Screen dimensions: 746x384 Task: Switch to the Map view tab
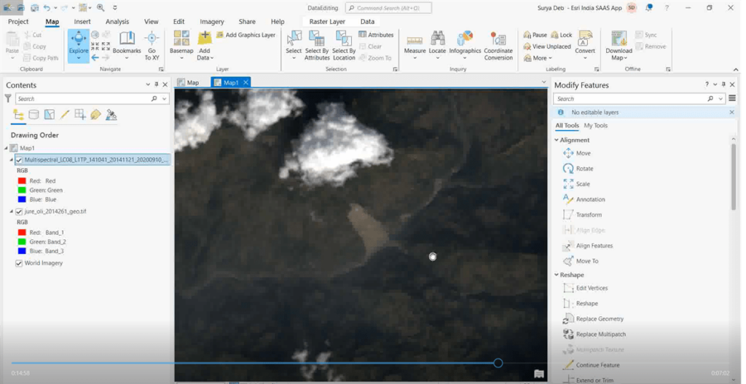pyautogui.click(x=189, y=82)
